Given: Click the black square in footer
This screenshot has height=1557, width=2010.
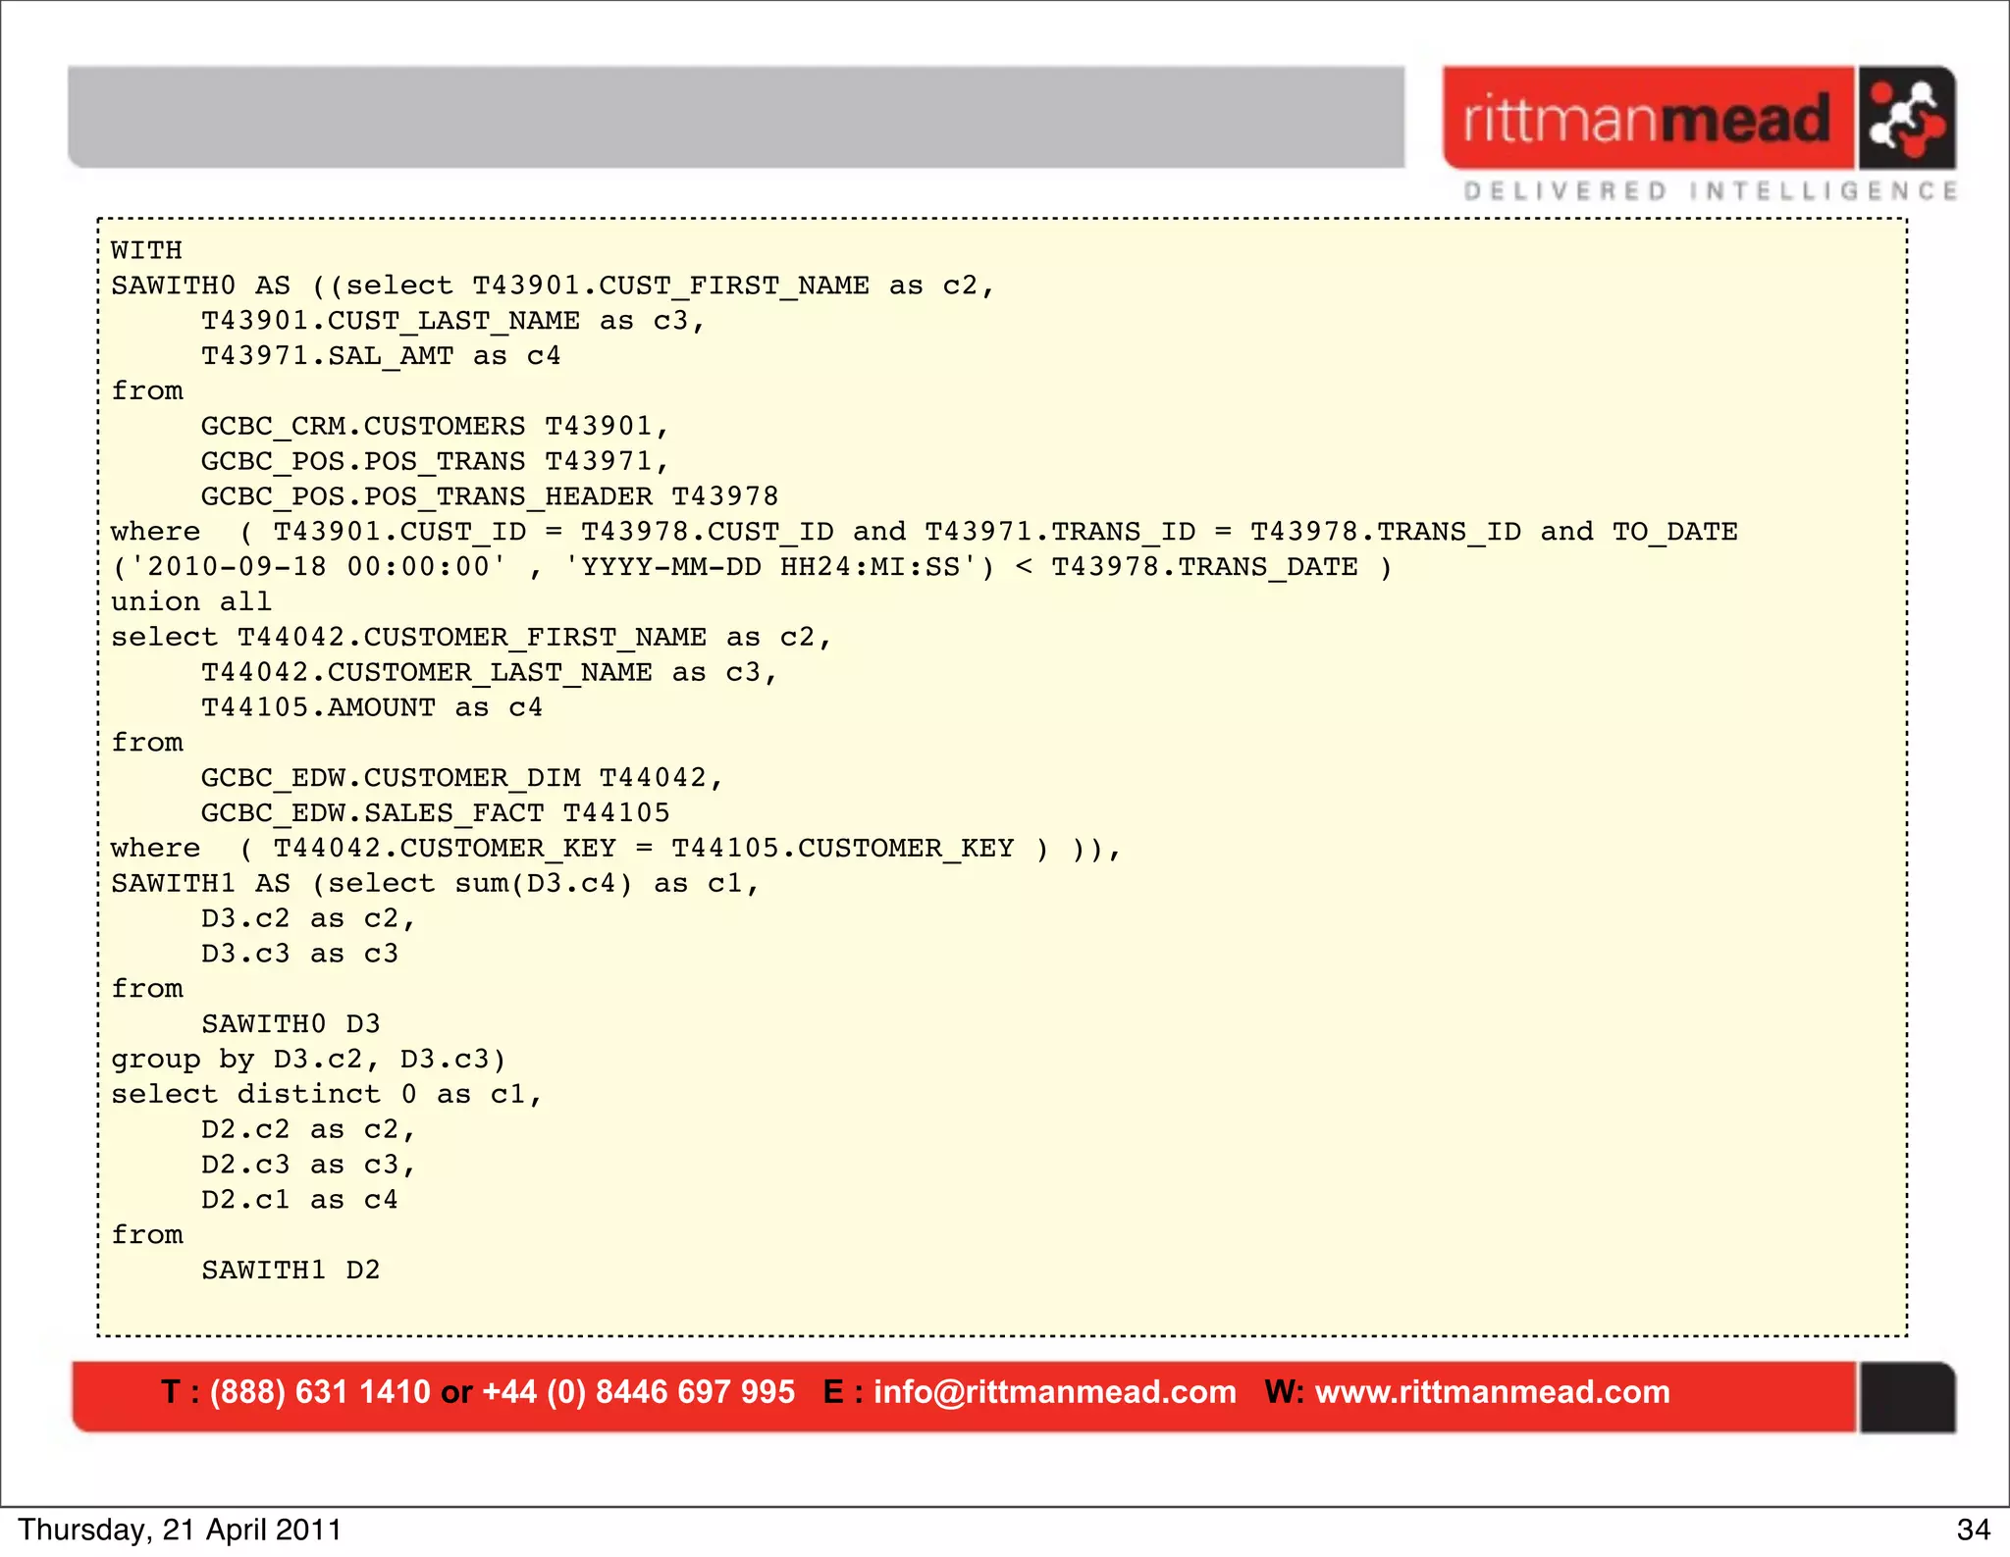Looking at the screenshot, I should click(1907, 1396).
